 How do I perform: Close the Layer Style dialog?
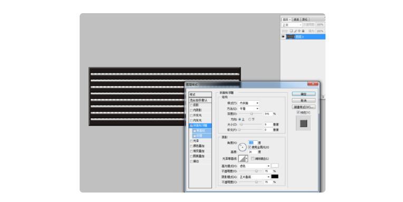(312, 84)
